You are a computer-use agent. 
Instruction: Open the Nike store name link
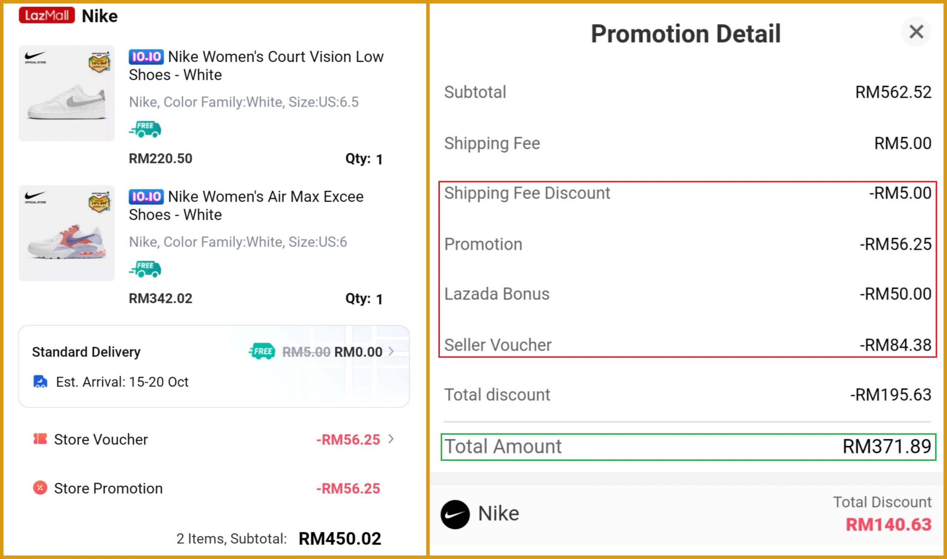point(100,16)
